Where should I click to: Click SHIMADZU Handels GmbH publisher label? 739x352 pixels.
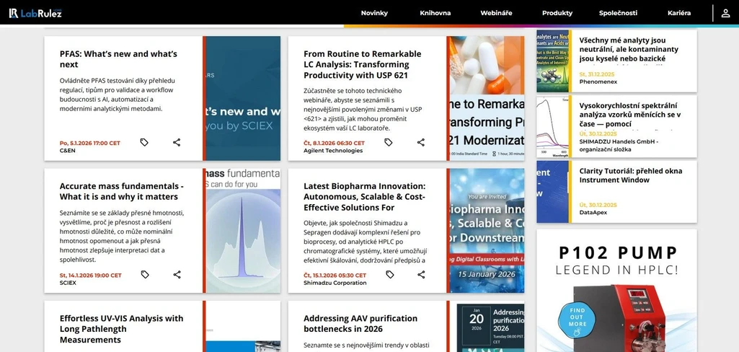point(619,146)
